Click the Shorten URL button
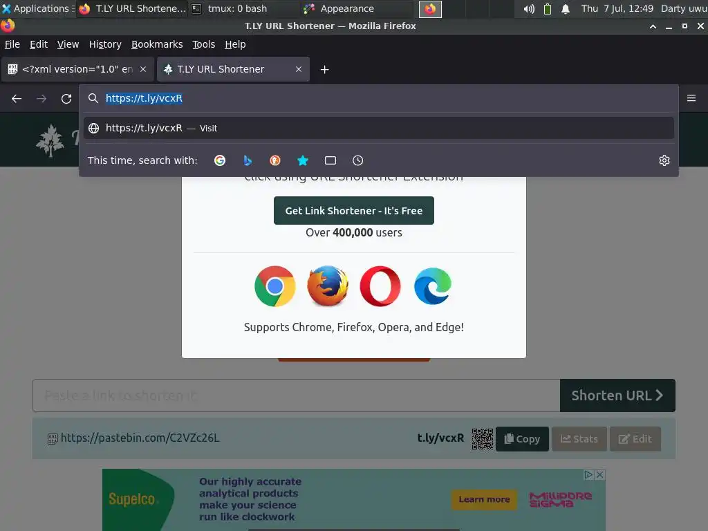The width and height of the screenshot is (708, 531). (x=617, y=395)
